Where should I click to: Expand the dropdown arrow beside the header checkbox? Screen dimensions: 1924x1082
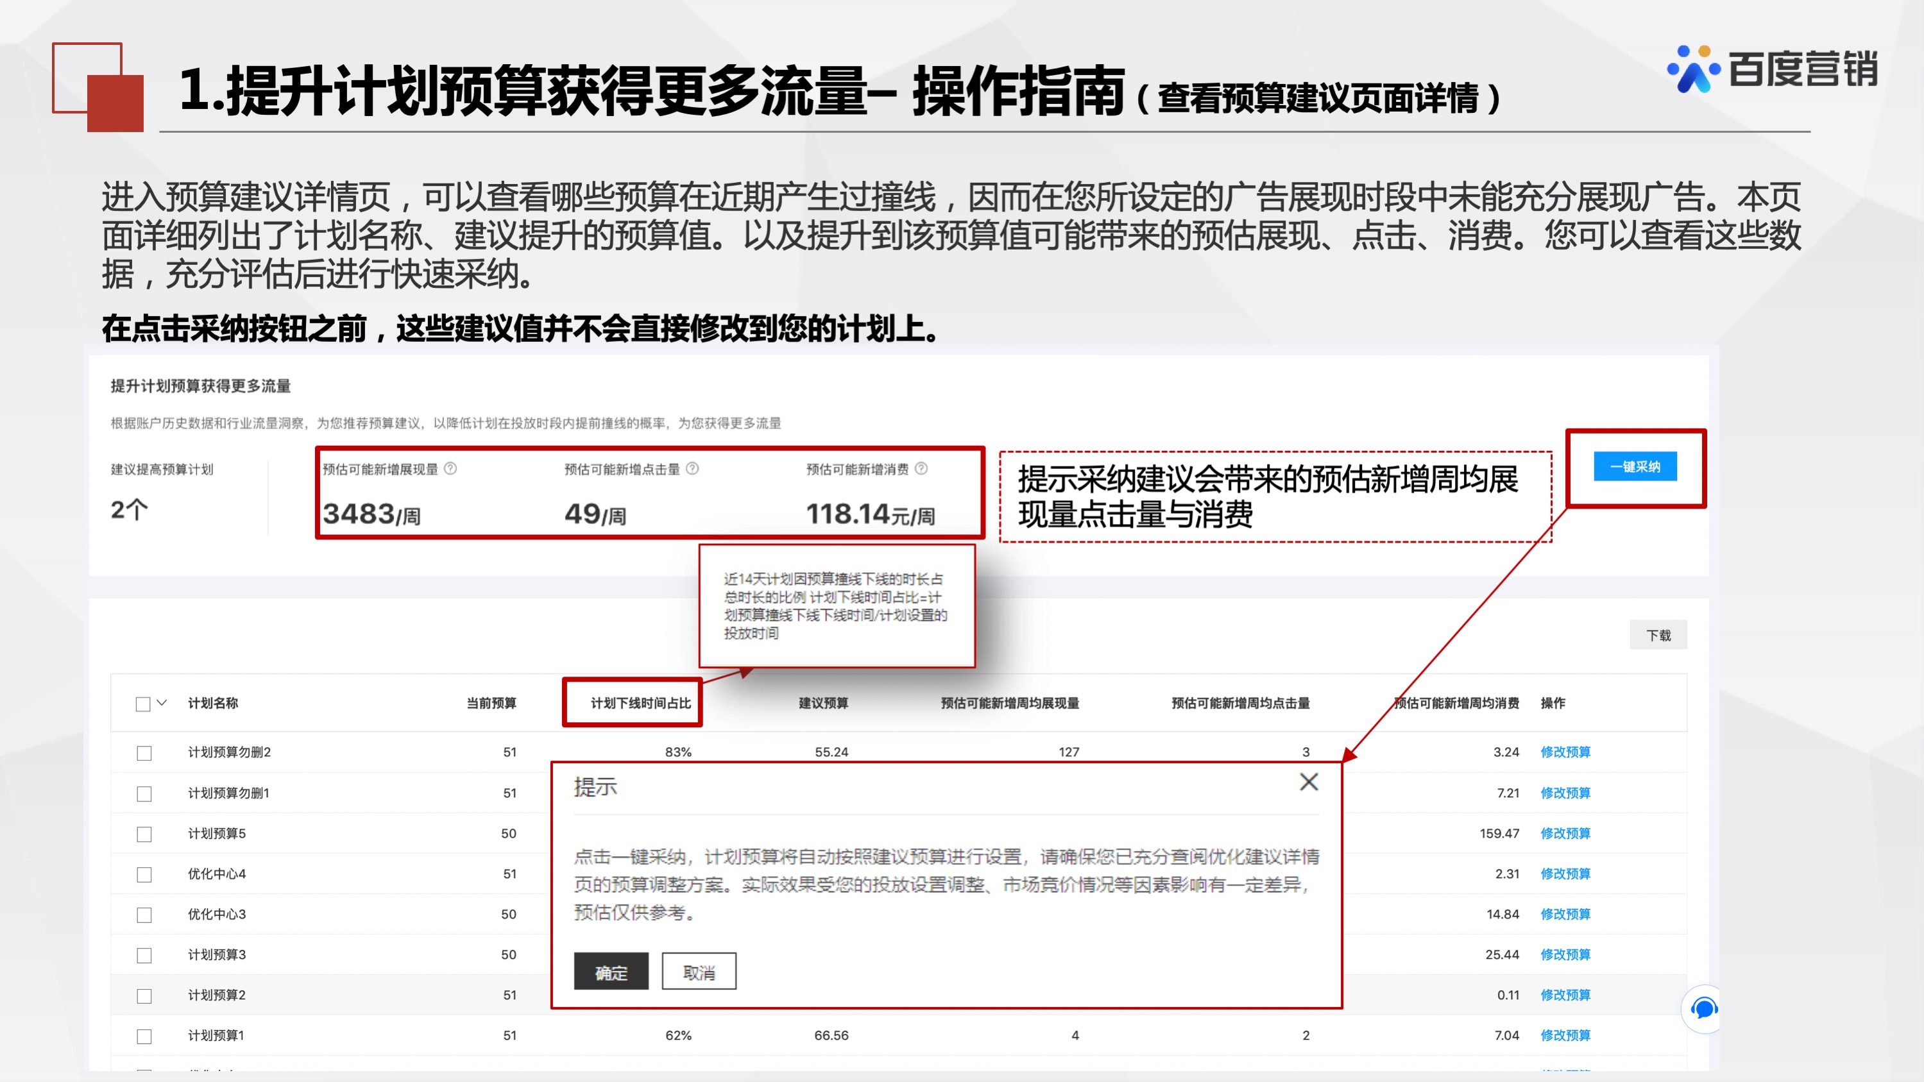161,704
